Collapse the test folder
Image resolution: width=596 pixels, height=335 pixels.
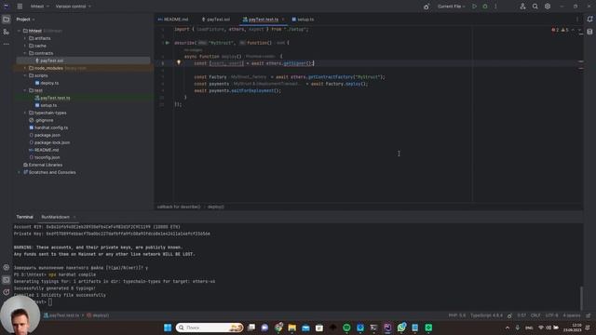click(x=25, y=90)
